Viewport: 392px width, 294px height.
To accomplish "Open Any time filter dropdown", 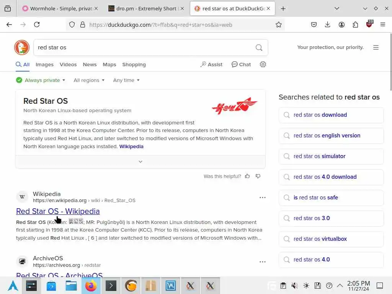I will tap(126, 80).
